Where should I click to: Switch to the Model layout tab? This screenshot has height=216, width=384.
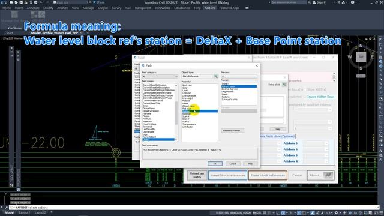pos(10,212)
